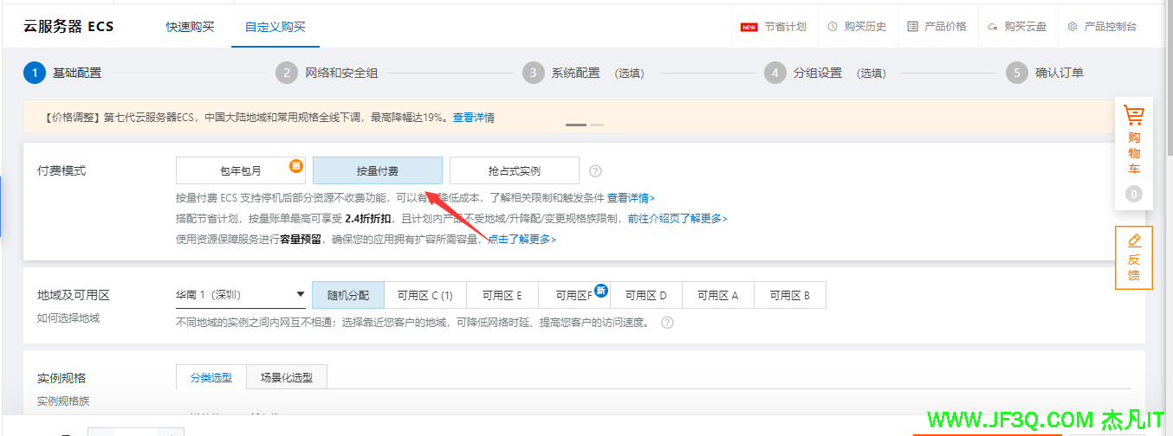Click the feedback pencil icon
The width and height of the screenshot is (1173, 436).
pyautogui.click(x=1133, y=240)
